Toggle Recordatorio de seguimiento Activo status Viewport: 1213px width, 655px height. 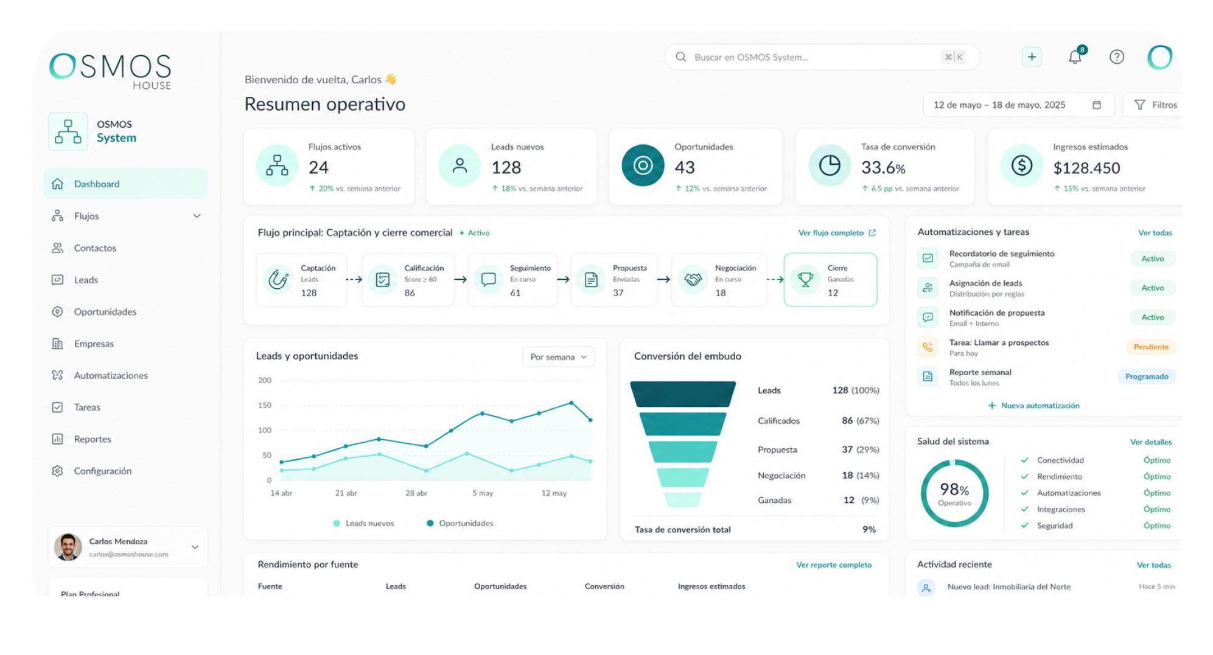[x=1152, y=258]
